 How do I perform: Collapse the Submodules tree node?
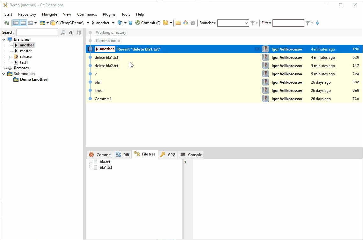[x=4, y=74]
